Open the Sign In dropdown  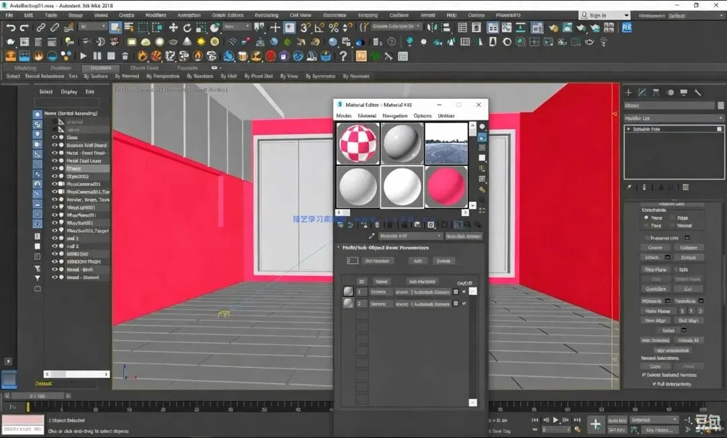[x=605, y=15]
